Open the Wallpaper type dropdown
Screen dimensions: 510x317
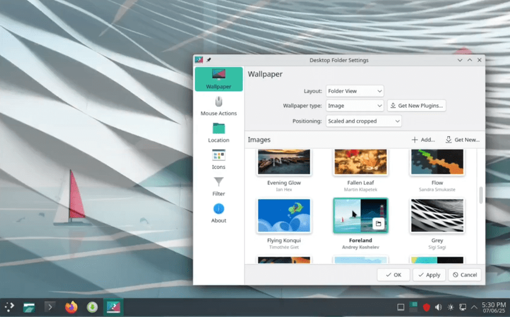point(355,106)
